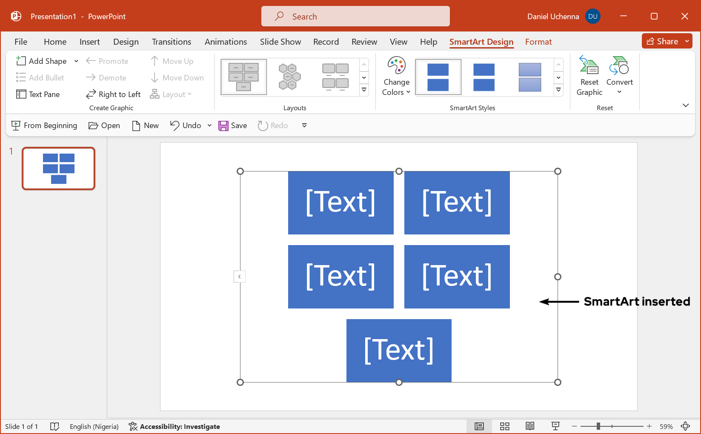This screenshot has width=701, height=434.
Task: Click the zoom slider handle
Action: coord(598,426)
